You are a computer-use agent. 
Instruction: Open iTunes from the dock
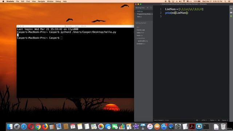150,127
